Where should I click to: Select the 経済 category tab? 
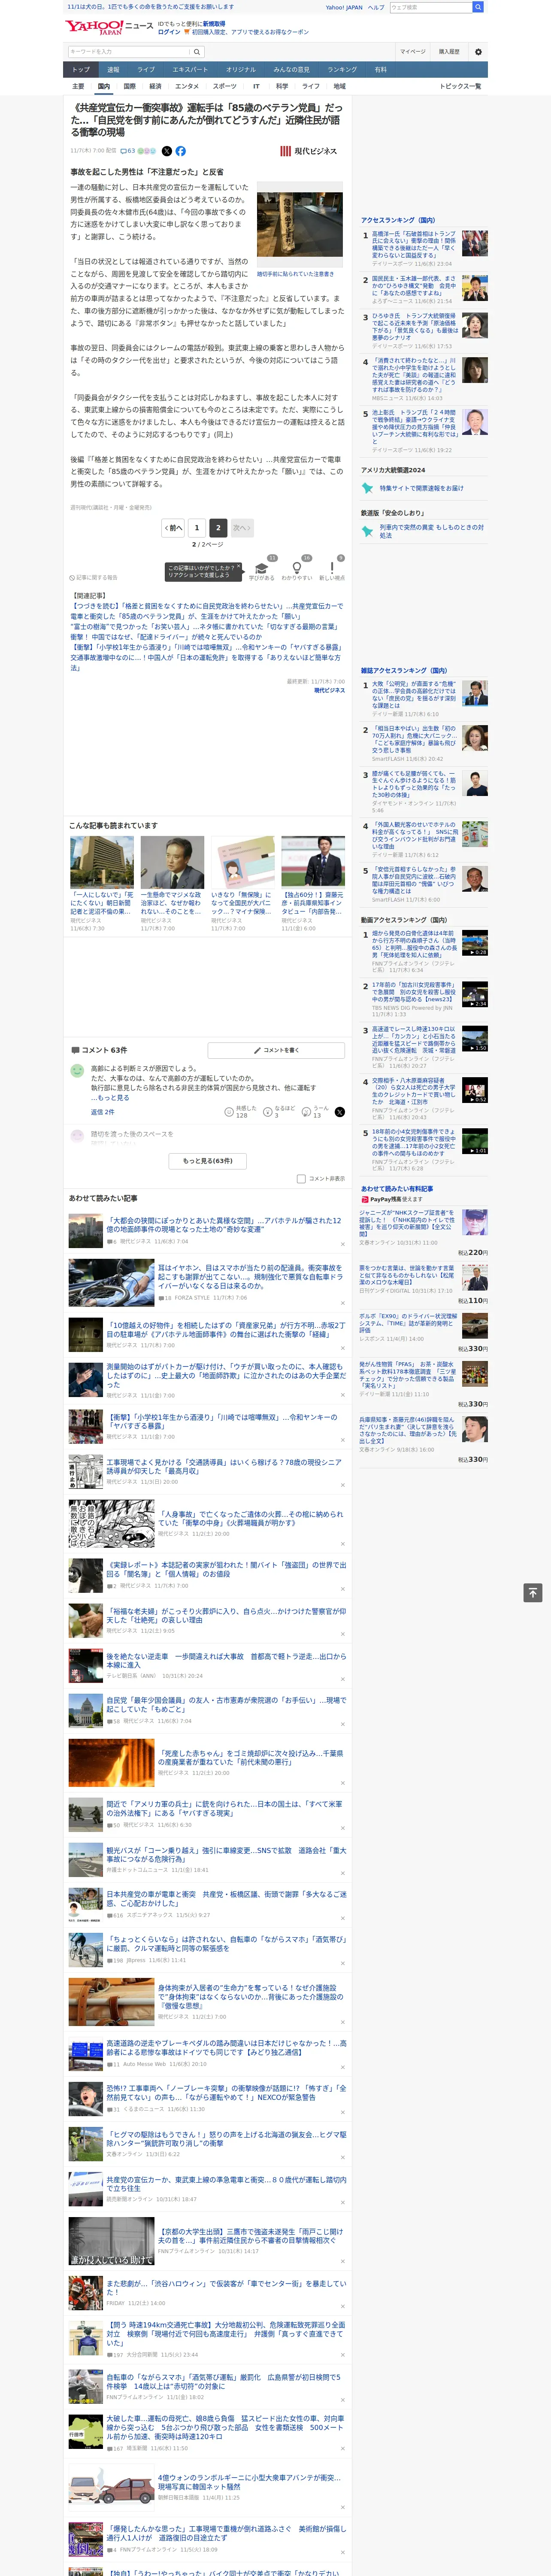click(x=155, y=86)
